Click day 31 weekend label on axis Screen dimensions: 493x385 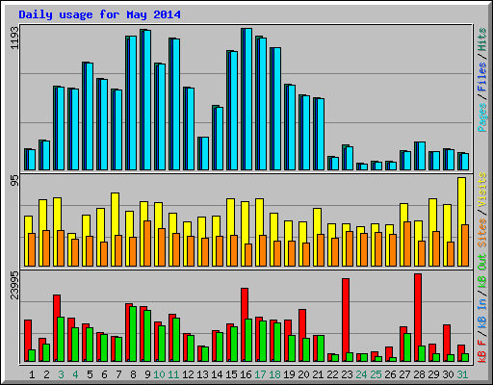point(462,374)
